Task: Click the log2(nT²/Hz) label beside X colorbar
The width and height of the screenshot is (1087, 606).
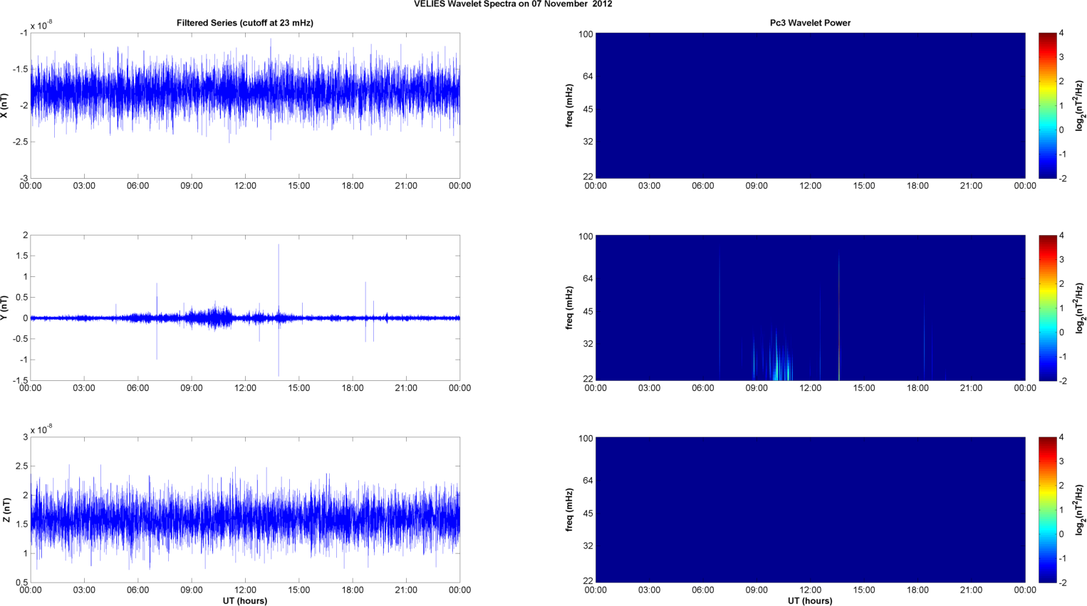Action: (1080, 105)
